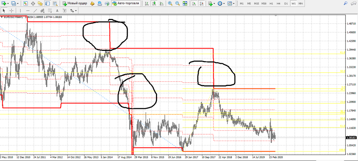Open the chat bubbles icon
Screen dimensions: 358x161
(353, 3)
